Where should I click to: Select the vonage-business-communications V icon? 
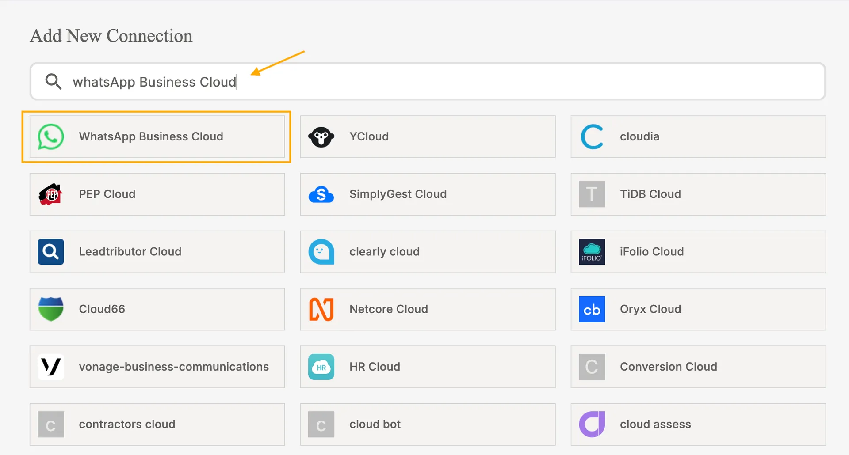(x=50, y=367)
